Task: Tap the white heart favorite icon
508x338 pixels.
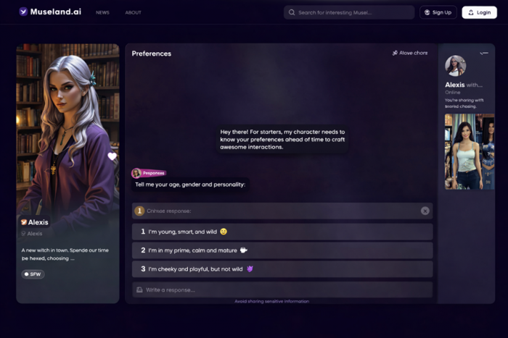Action: (112, 156)
